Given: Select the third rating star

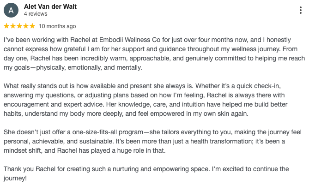Looking at the screenshot, I should (19, 26).
